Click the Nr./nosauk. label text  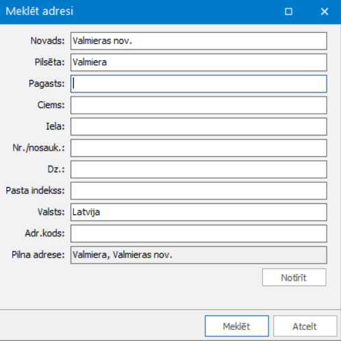tap(39, 148)
